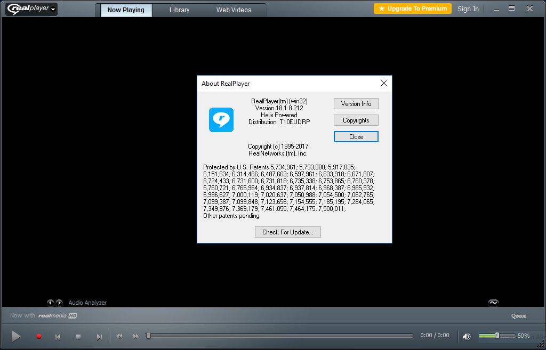Open the Web Videos tab
This screenshot has height=350, width=546.
(x=234, y=10)
